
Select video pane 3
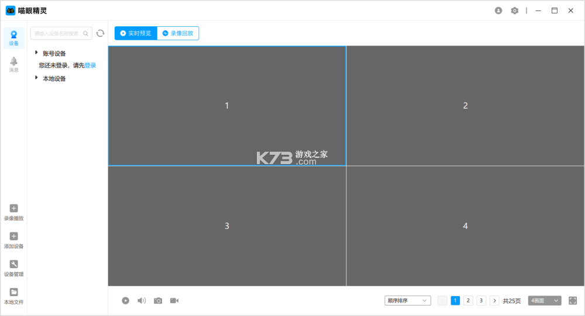coord(227,226)
